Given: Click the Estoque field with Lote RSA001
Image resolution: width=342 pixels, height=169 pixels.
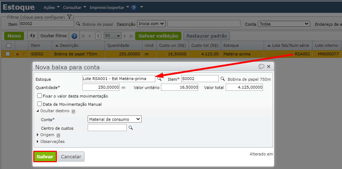Looking at the screenshot, I should tap(119, 79).
